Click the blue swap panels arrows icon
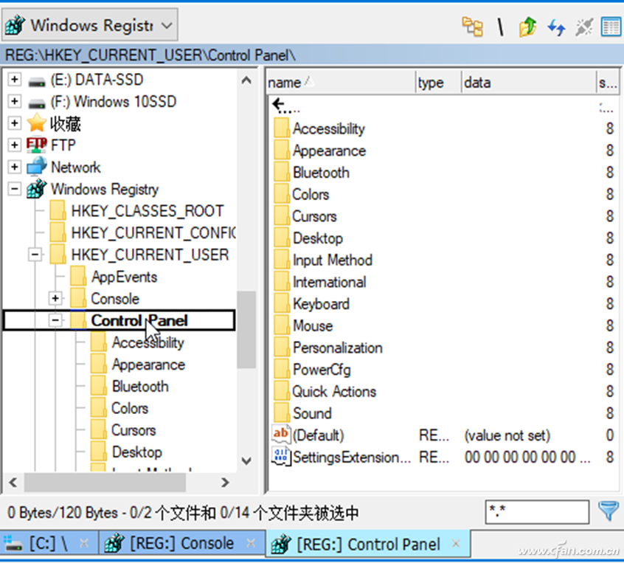624x563 pixels. (x=556, y=27)
